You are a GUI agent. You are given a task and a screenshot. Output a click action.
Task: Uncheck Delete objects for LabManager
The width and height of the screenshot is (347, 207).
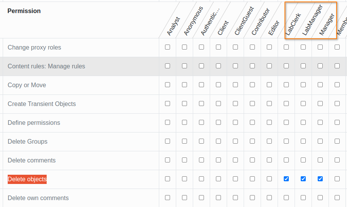point(303,179)
